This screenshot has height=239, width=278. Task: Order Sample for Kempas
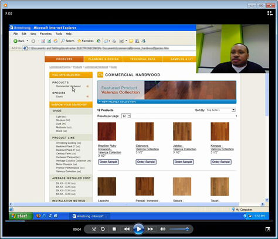[x=221, y=162]
